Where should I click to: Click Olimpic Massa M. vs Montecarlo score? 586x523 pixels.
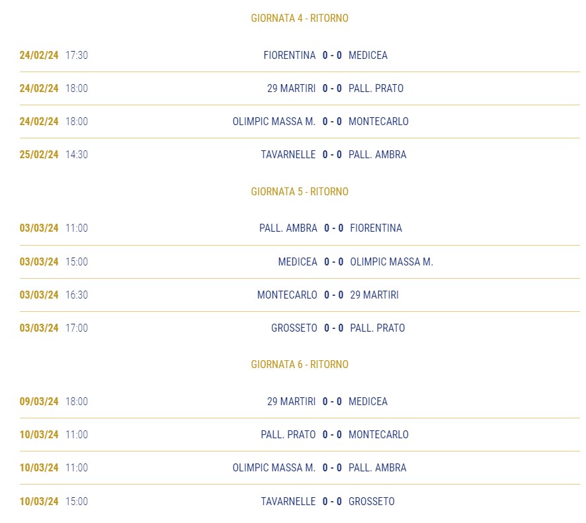pos(332,122)
